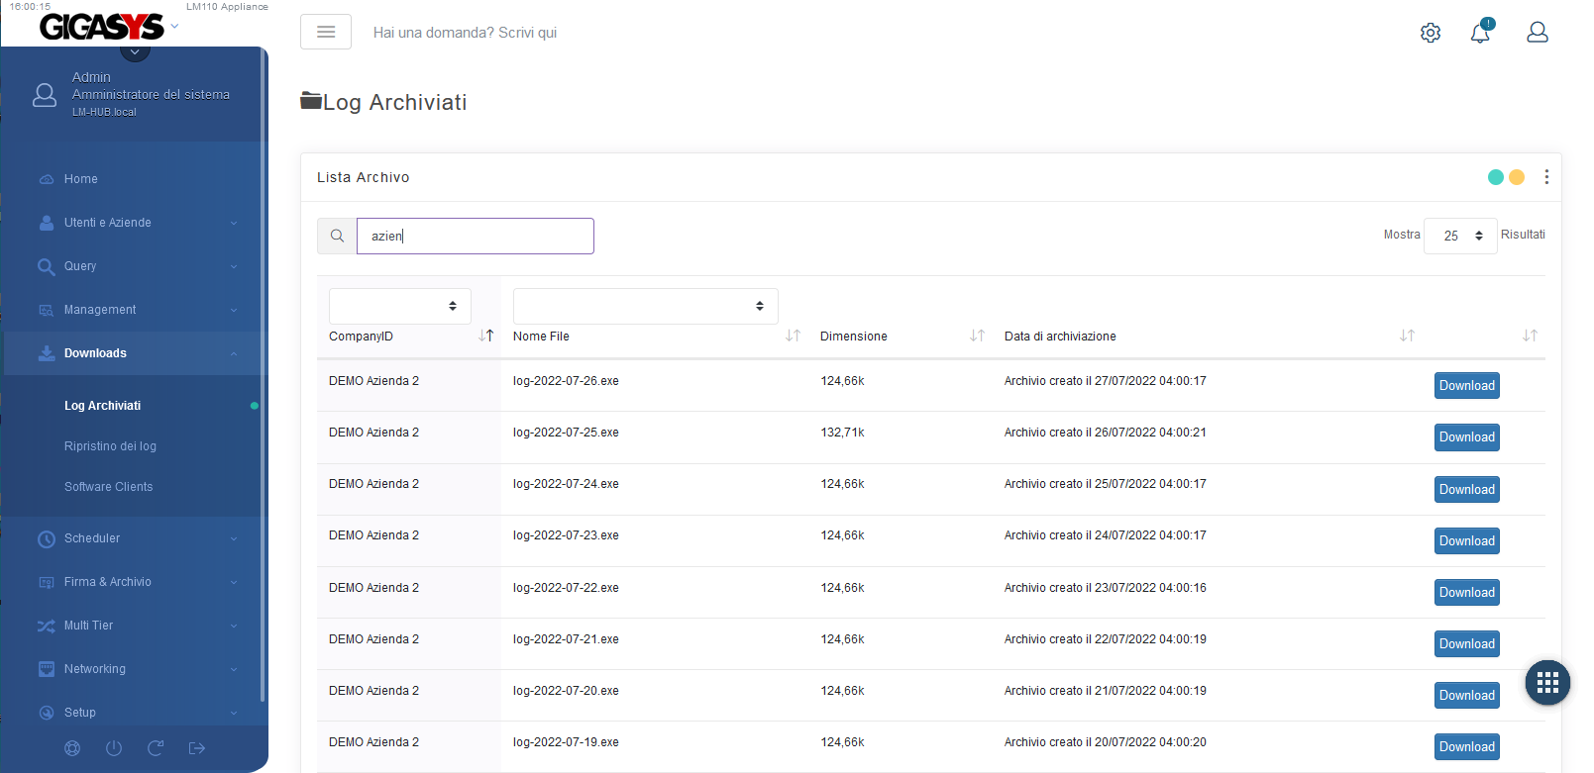Screen dimensions: 1594x773
Task: Open the Mostra 25 results dropdown
Action: tap(1460, 236)
